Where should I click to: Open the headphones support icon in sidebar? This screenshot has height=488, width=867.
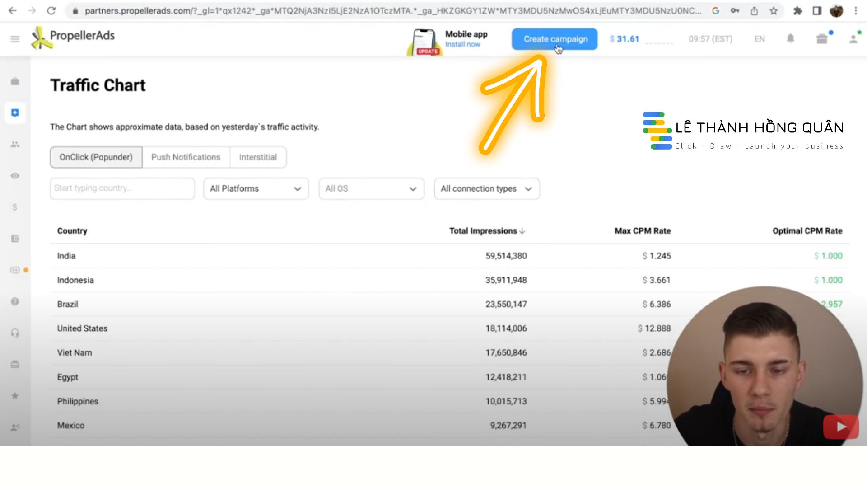pos(15,333)
